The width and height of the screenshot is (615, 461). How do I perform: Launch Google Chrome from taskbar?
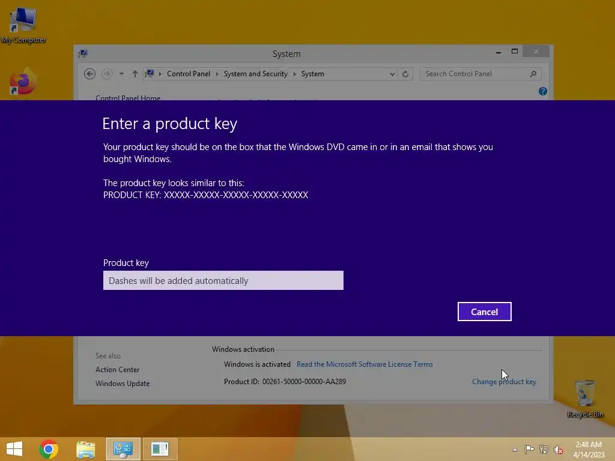tap(49, 449)
